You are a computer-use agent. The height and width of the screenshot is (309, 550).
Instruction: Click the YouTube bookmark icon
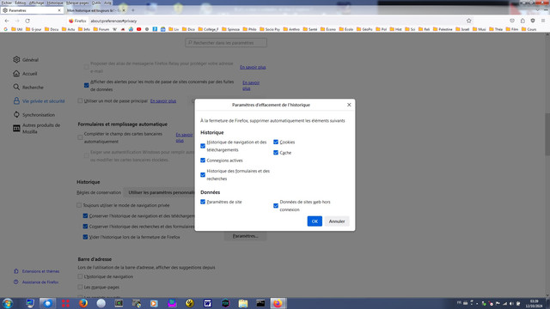coord(138,29)
